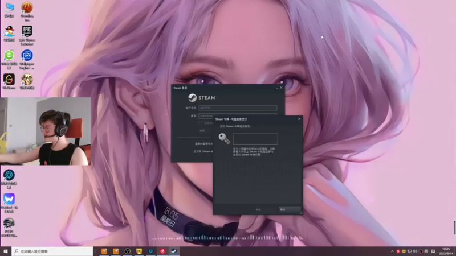Open the black G-logo desktop shortcut
This screenshot has height=256, width=456.
9,81
